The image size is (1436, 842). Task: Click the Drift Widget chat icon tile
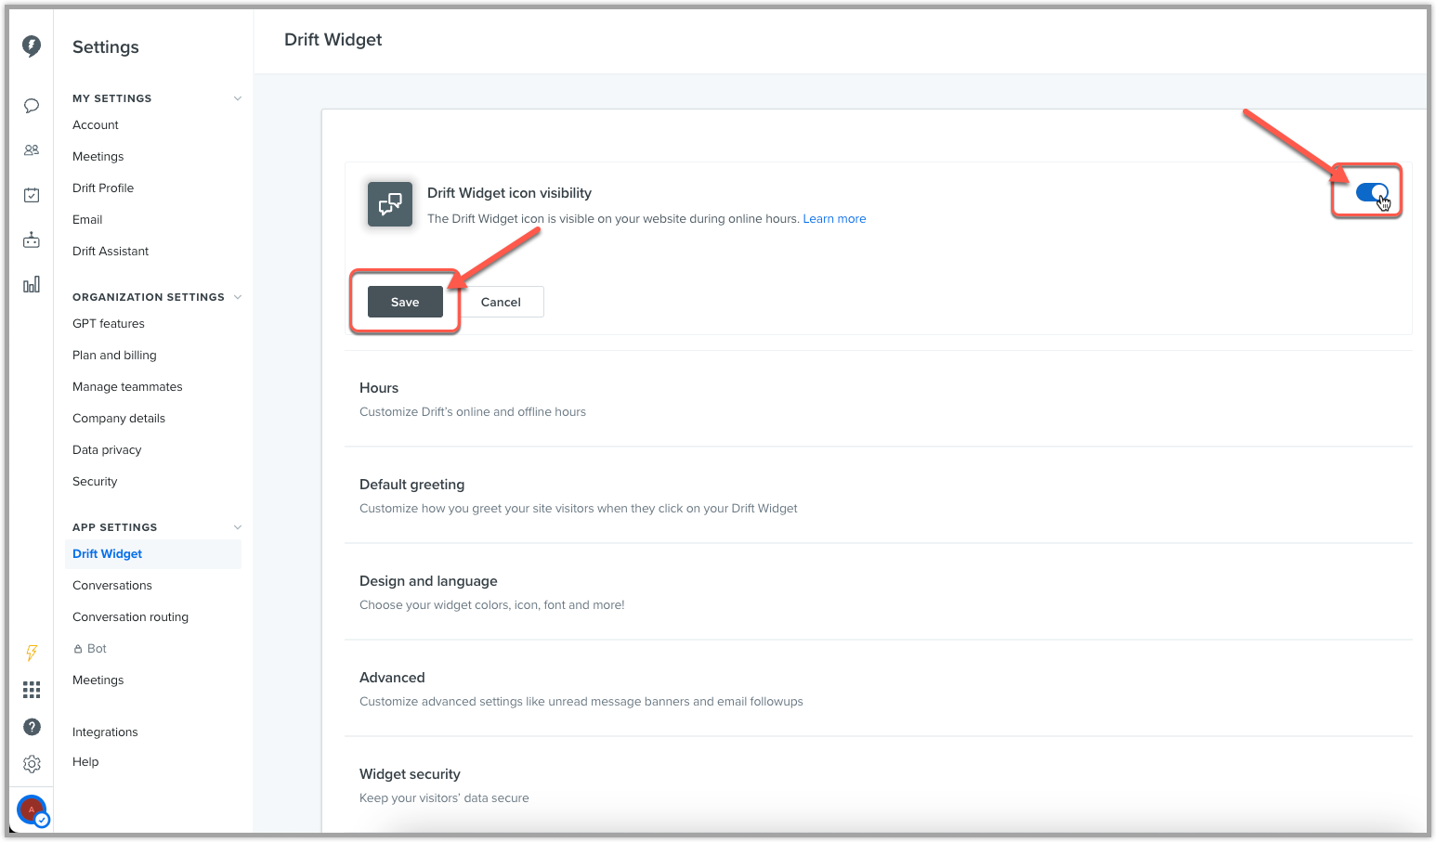pyautogui.click(x=390, y=204)
